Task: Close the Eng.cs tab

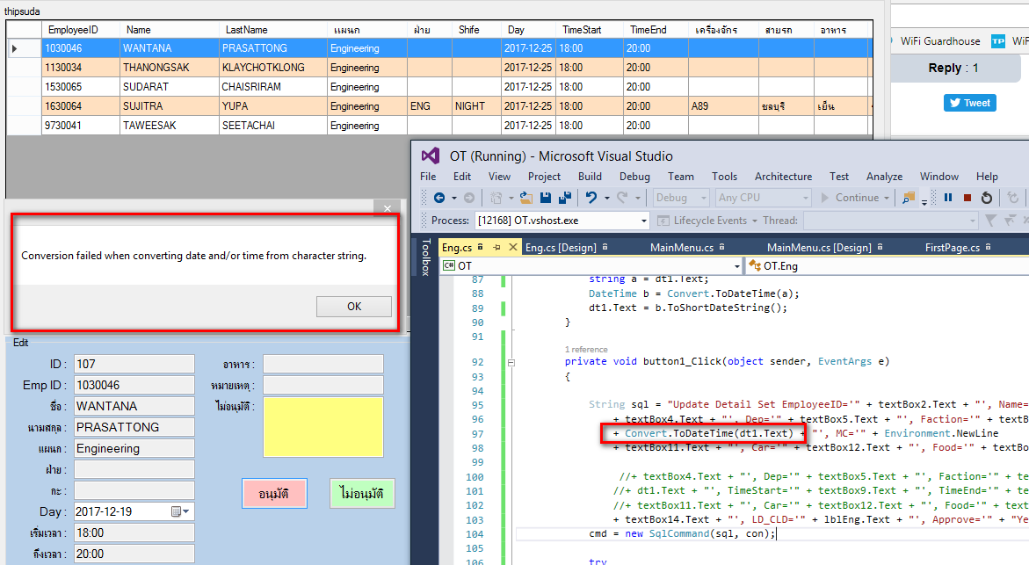Action: [513, 248]
